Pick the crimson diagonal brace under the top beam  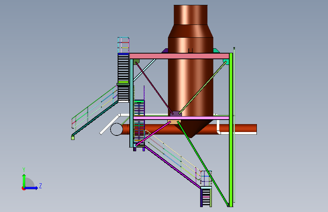pyautogui.click(x=154, y=88)
